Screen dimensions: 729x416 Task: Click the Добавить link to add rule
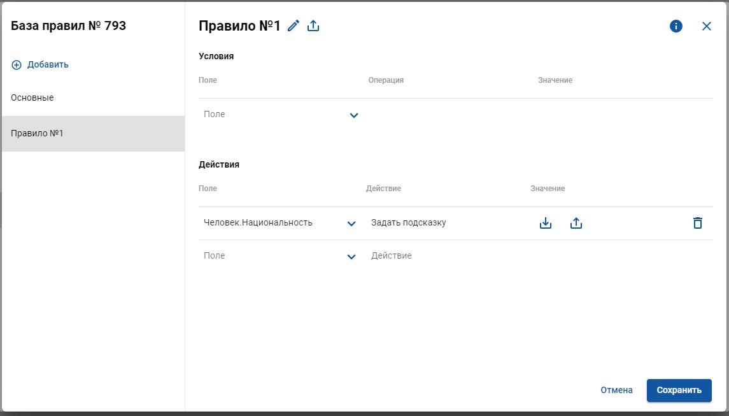coord(48,65)
